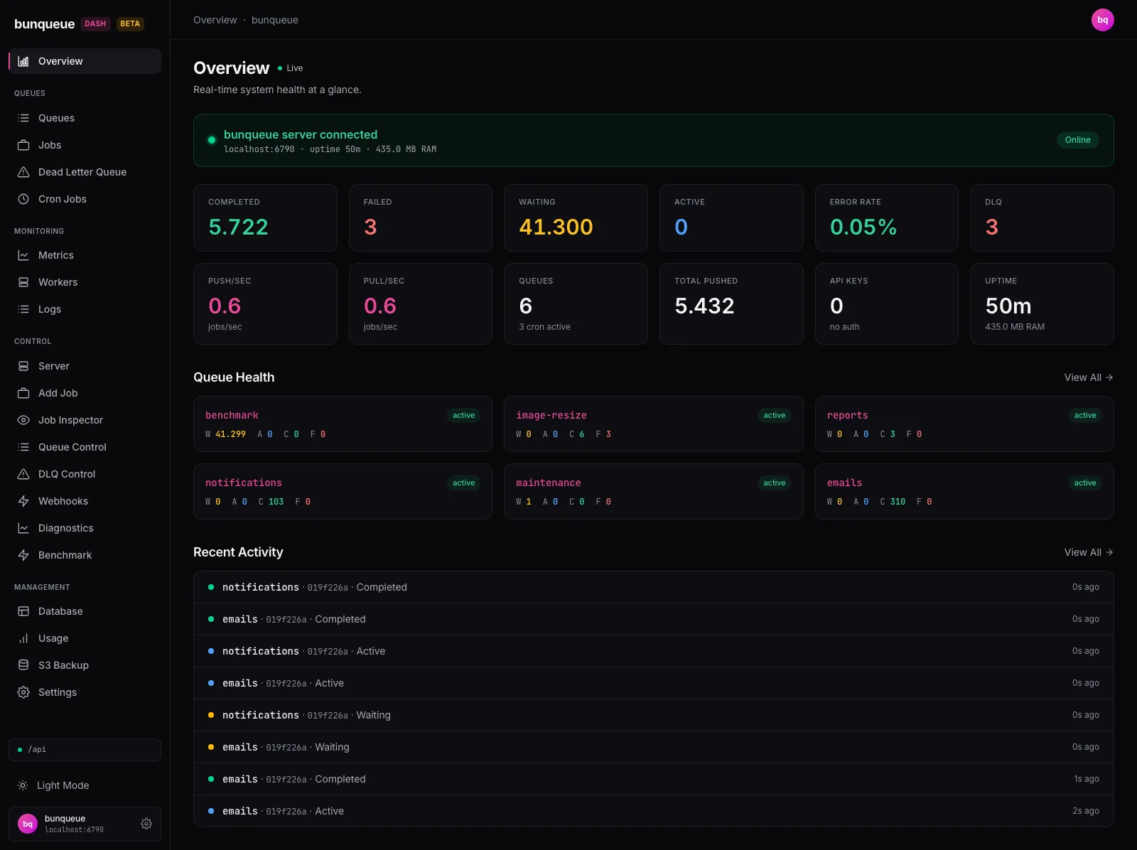The width and height of the screenshot is (1137, 850).
Task: Open DLQ Control
Action: pos(85,474)
